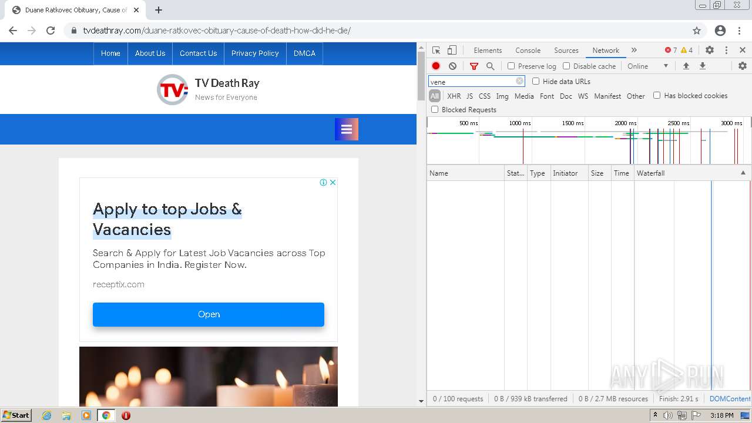Export HAR file with download arrow
This screenshot has width=752, height=423.
coord(702,66)
